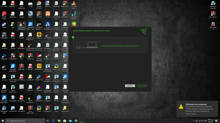This screenshot has width=220, height=123.
Task: Select the TeamSpeak 3 Client desktop icon
Action: [4, 110]
